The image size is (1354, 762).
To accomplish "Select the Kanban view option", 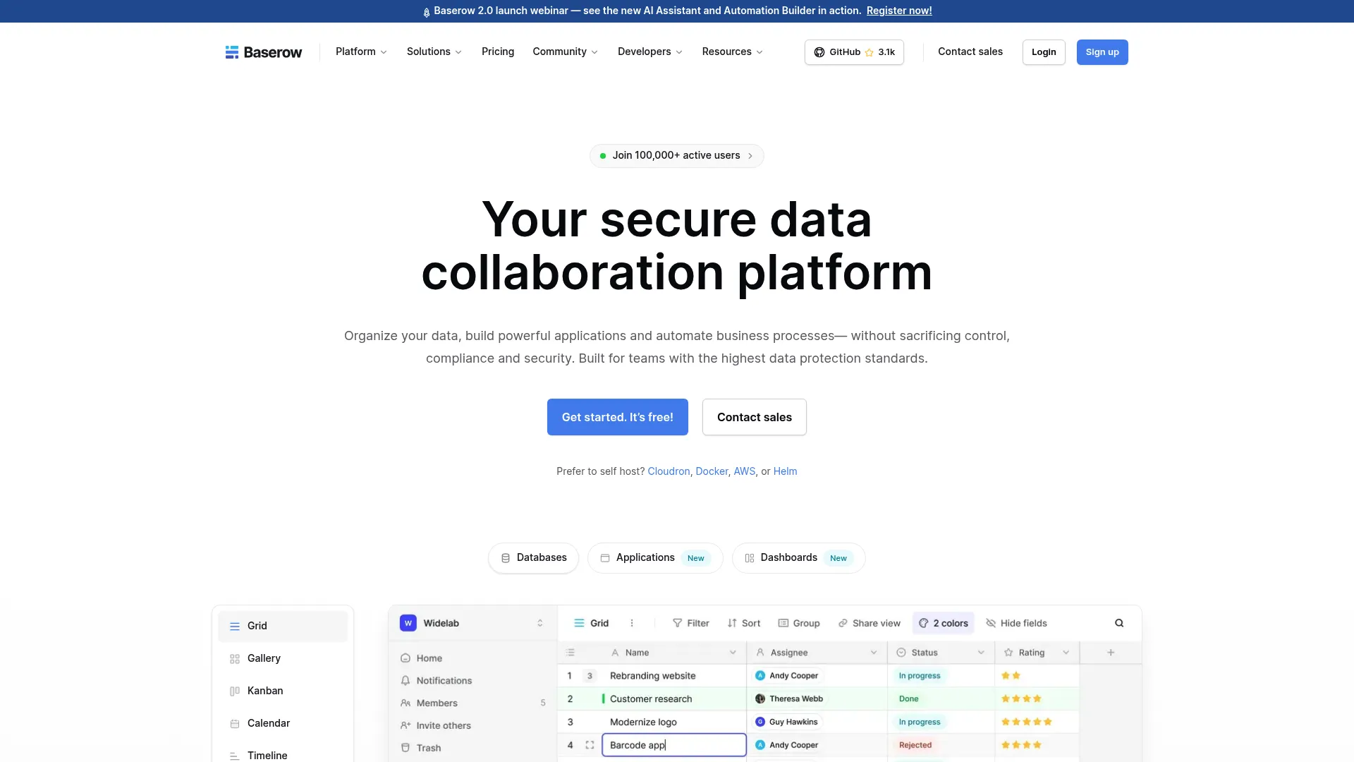I will point(265,691).
